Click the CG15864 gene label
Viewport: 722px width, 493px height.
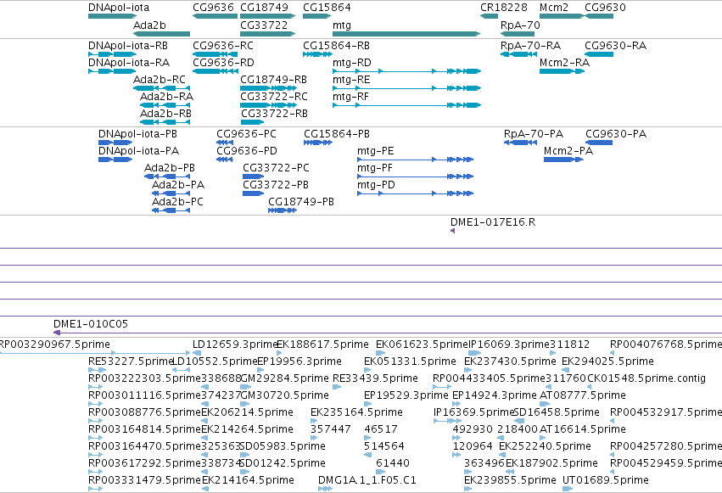(327, 8)
